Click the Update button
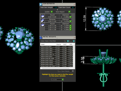This screenshot has width=121, height=91. (49, 12)
